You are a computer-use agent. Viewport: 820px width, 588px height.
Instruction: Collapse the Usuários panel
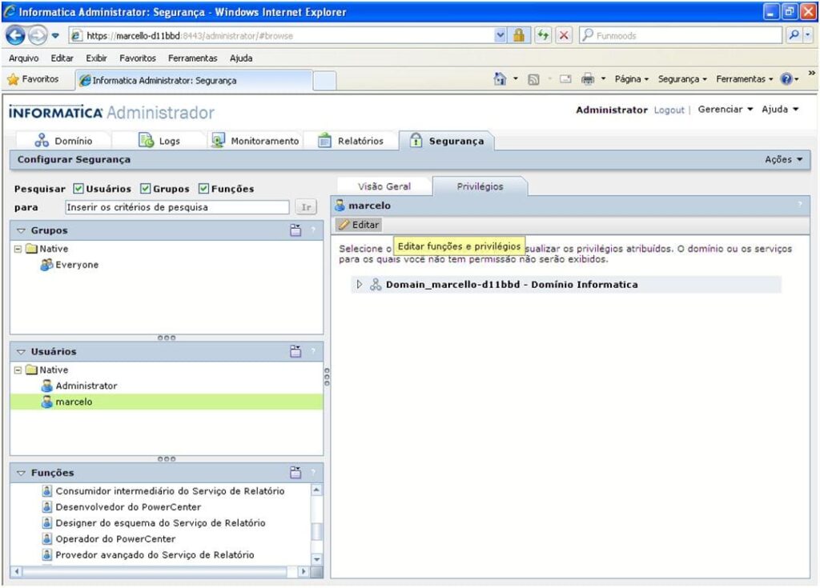tap(21, 352)
